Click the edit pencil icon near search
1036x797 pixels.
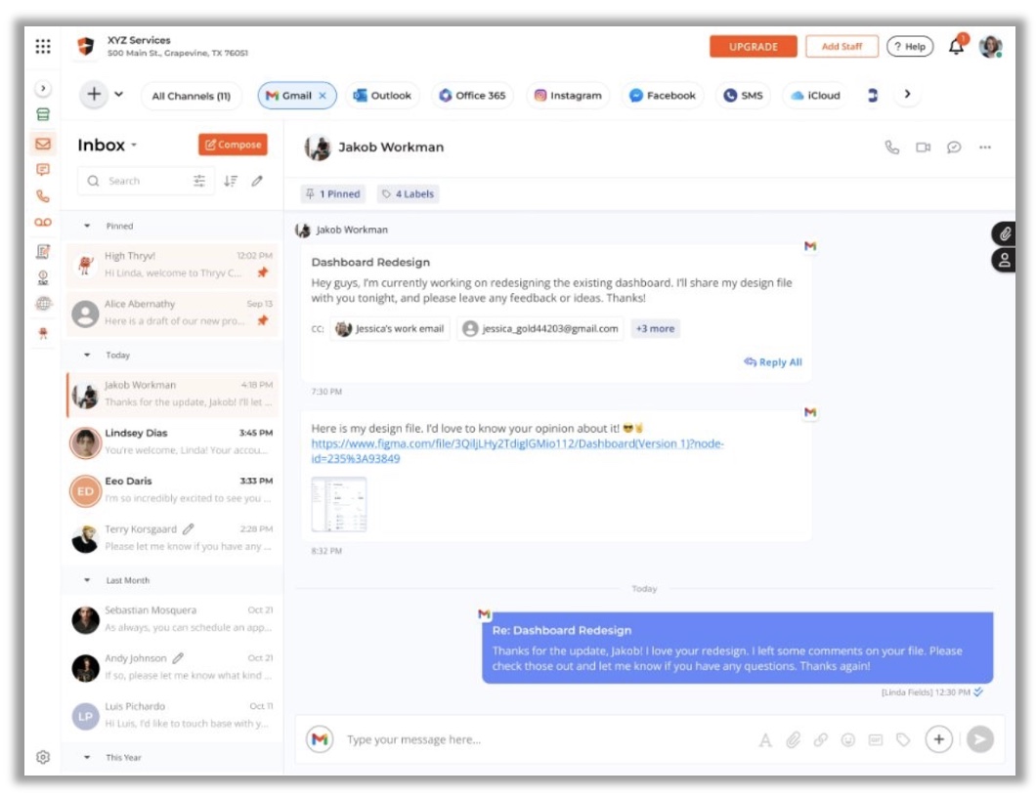tap(257, 181)
